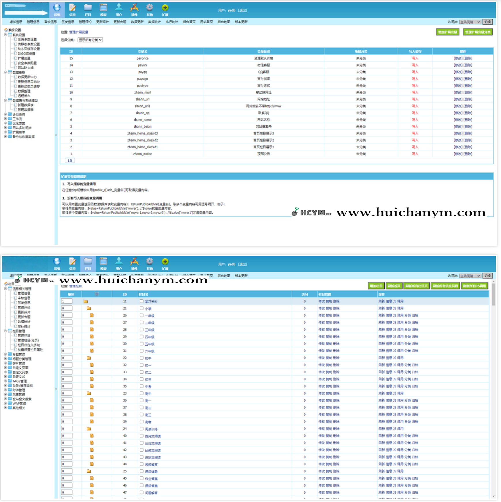Expand the 专题管理 tree node
This screenshot has height=502, width=501.
click(5, 354)
